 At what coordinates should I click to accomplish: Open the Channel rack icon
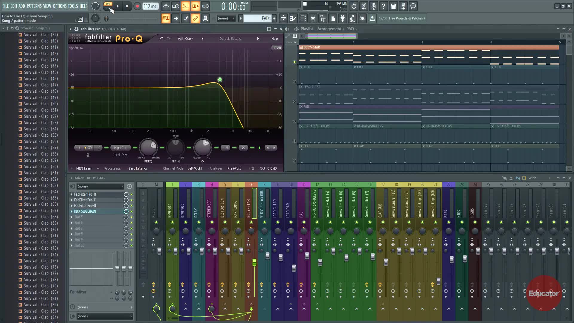[x=303, y=19]
